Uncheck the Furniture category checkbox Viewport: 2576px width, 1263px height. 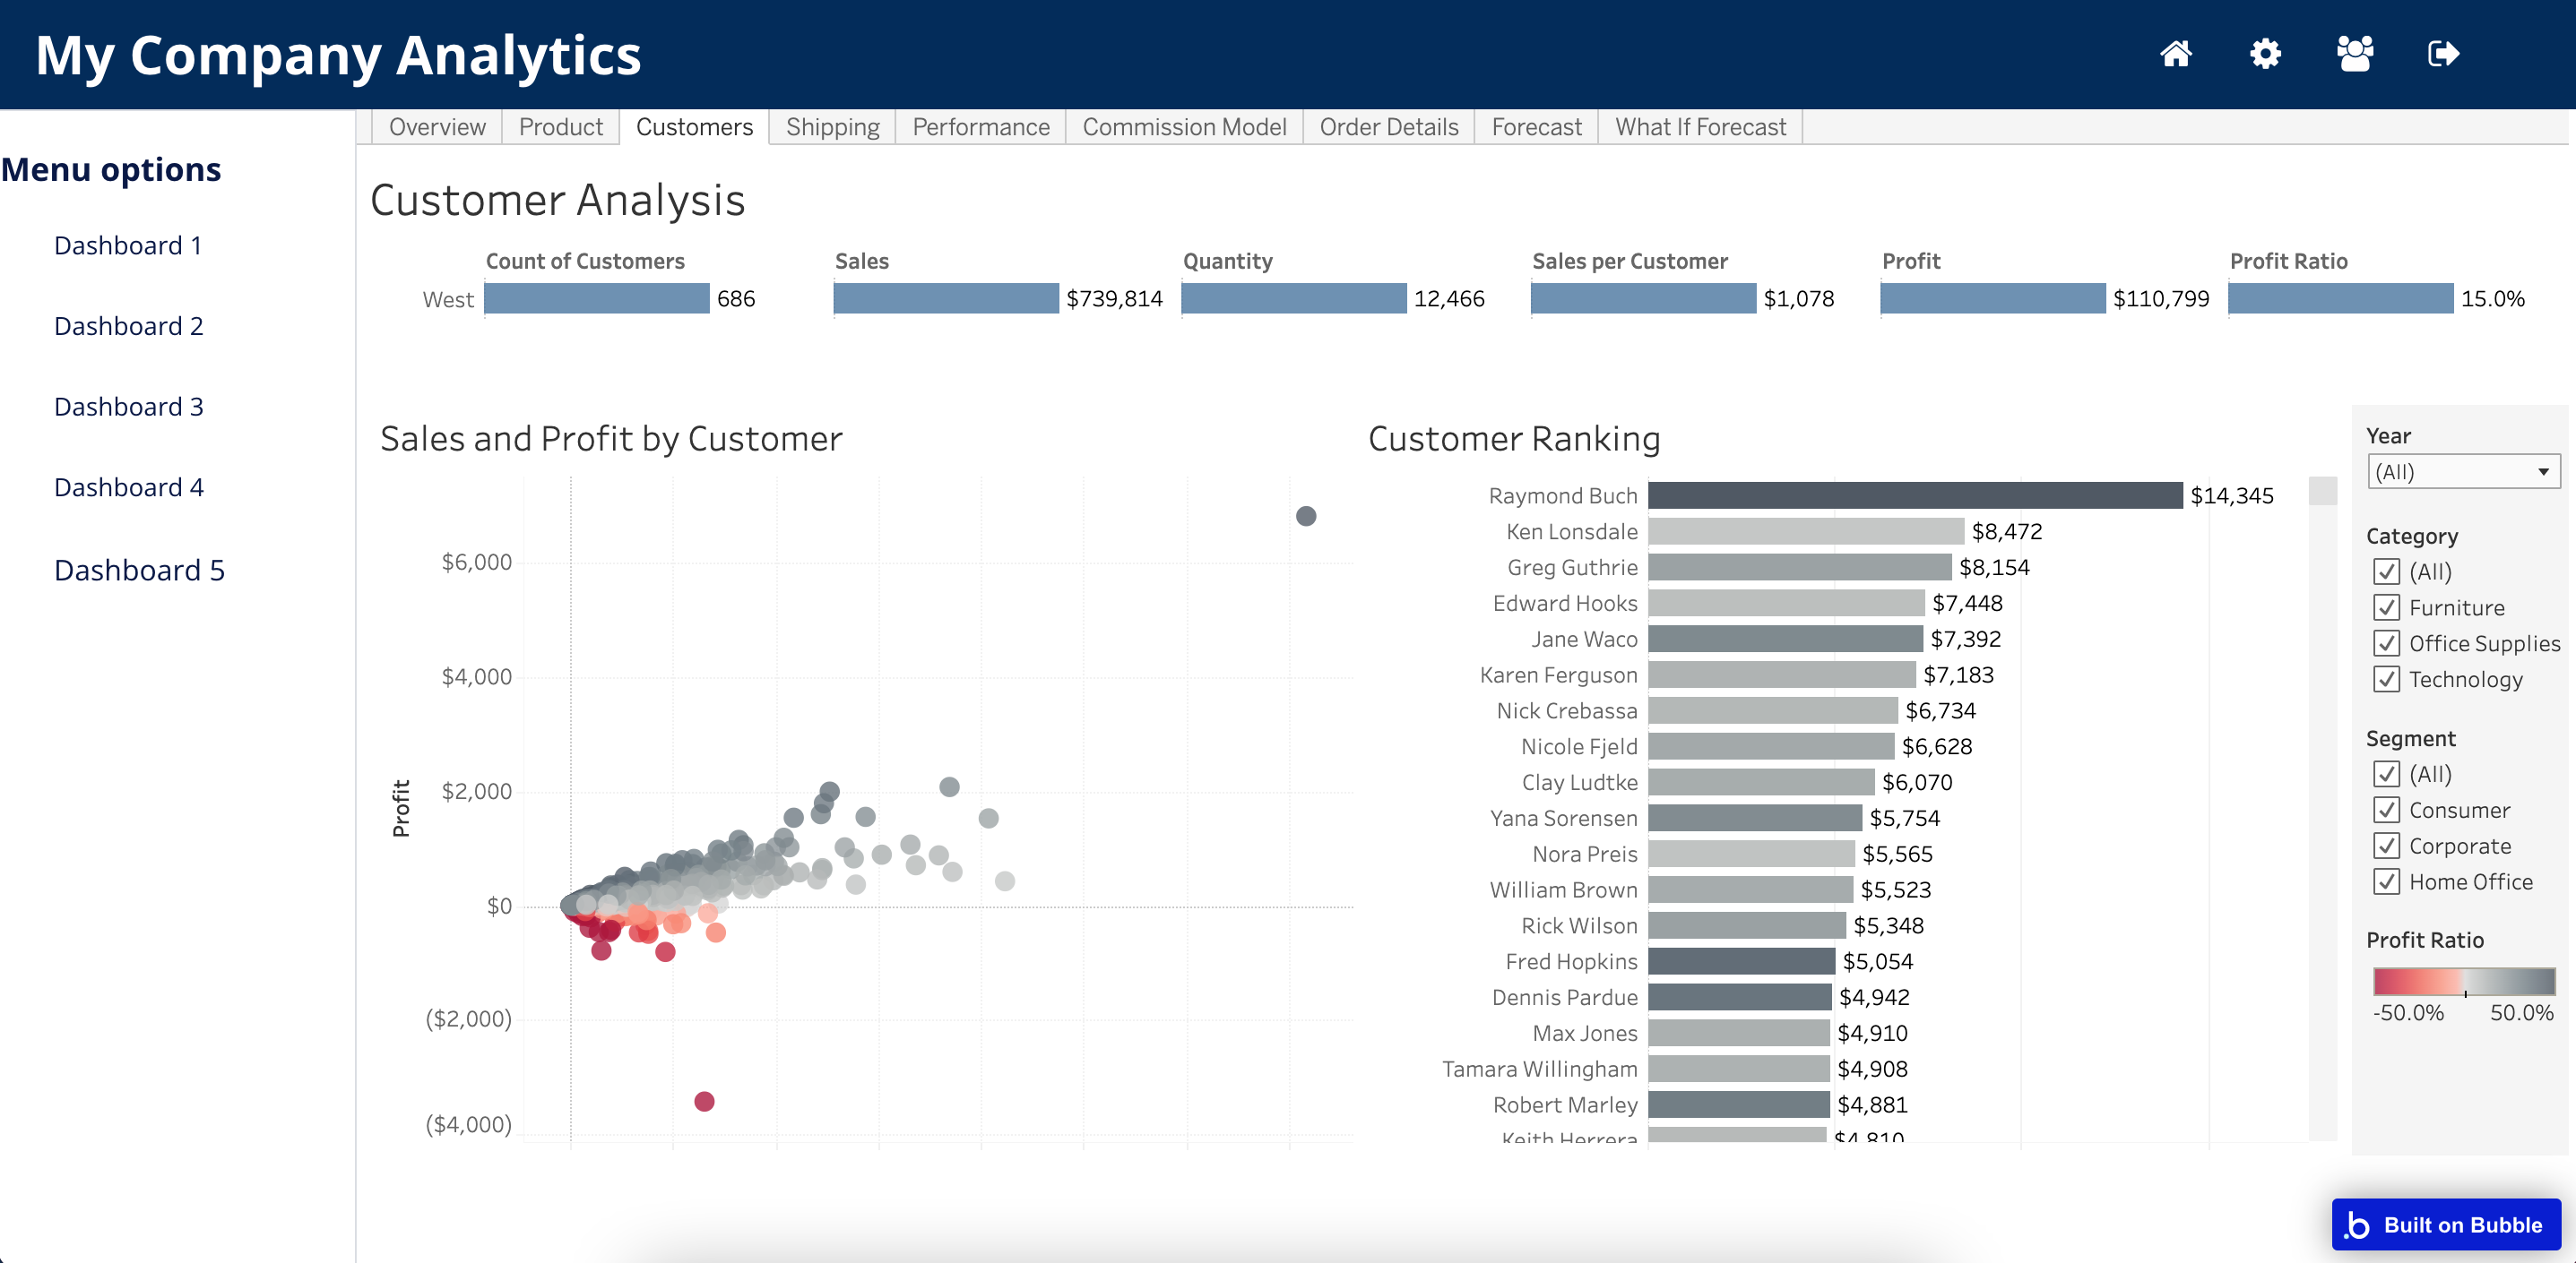[x=2386, y=607]
